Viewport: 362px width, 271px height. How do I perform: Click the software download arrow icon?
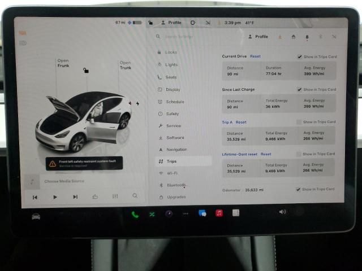pos(280,37)
